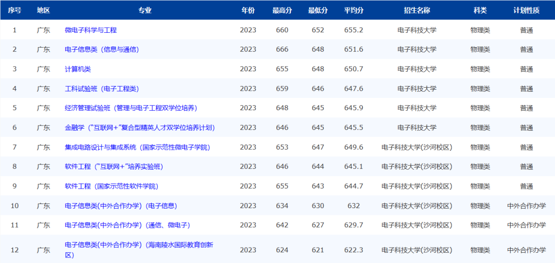Click year 2023 in row 6
This screenshot has width=555, height=263.
point(248,128)
